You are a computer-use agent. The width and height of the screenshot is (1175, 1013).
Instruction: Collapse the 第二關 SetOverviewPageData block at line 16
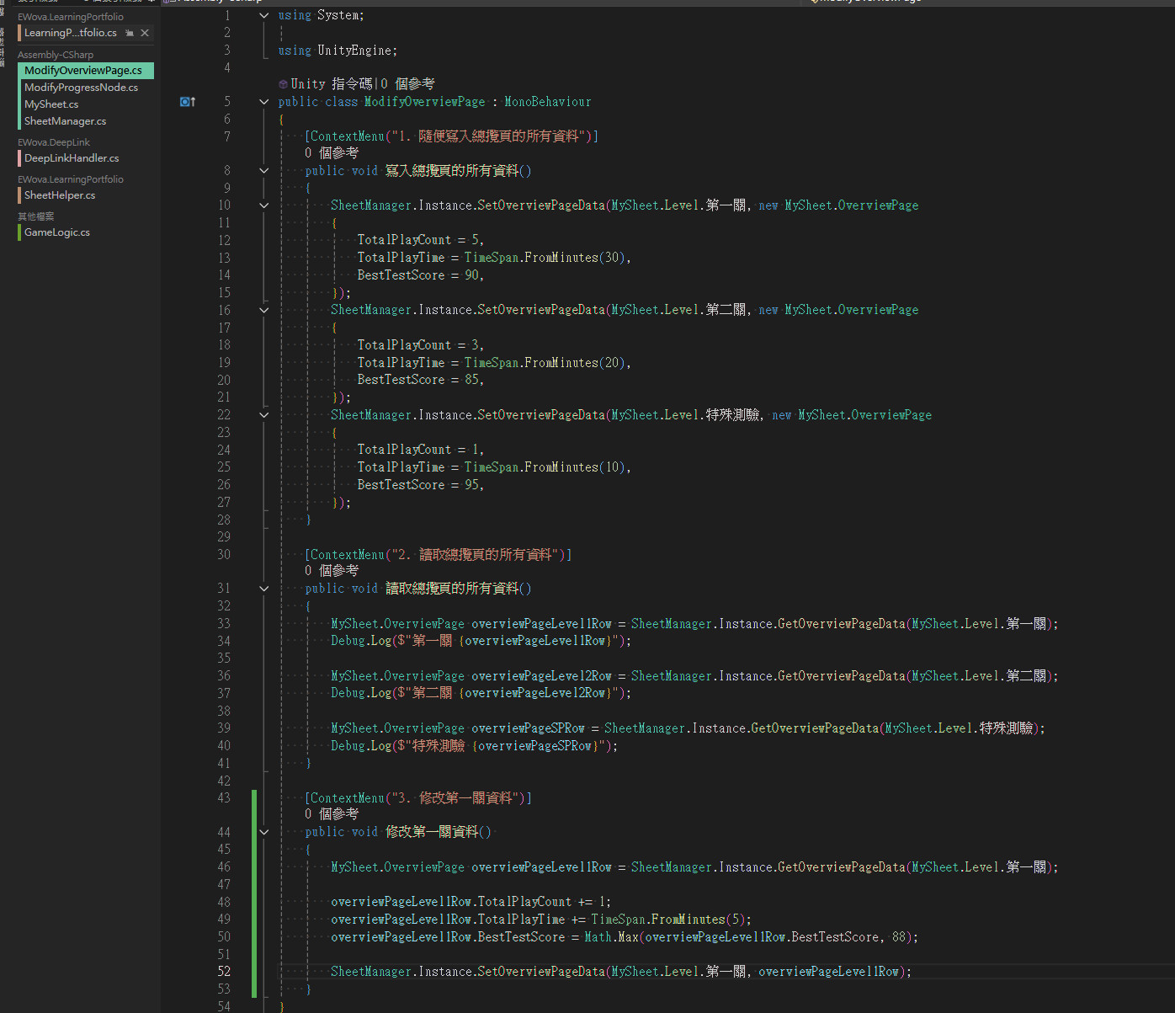(x=264, y=310)
